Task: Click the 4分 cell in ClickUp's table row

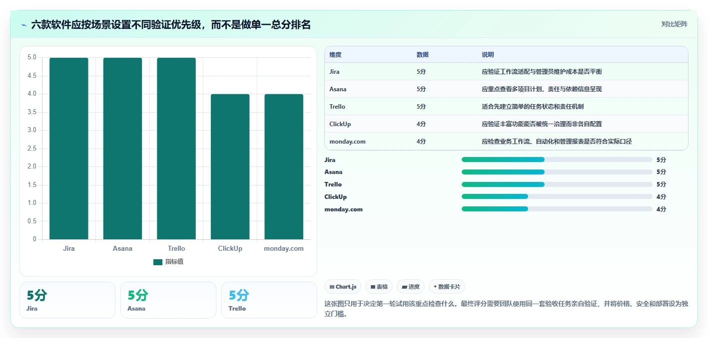Action: pyautogui.click(x=421, y=124)
